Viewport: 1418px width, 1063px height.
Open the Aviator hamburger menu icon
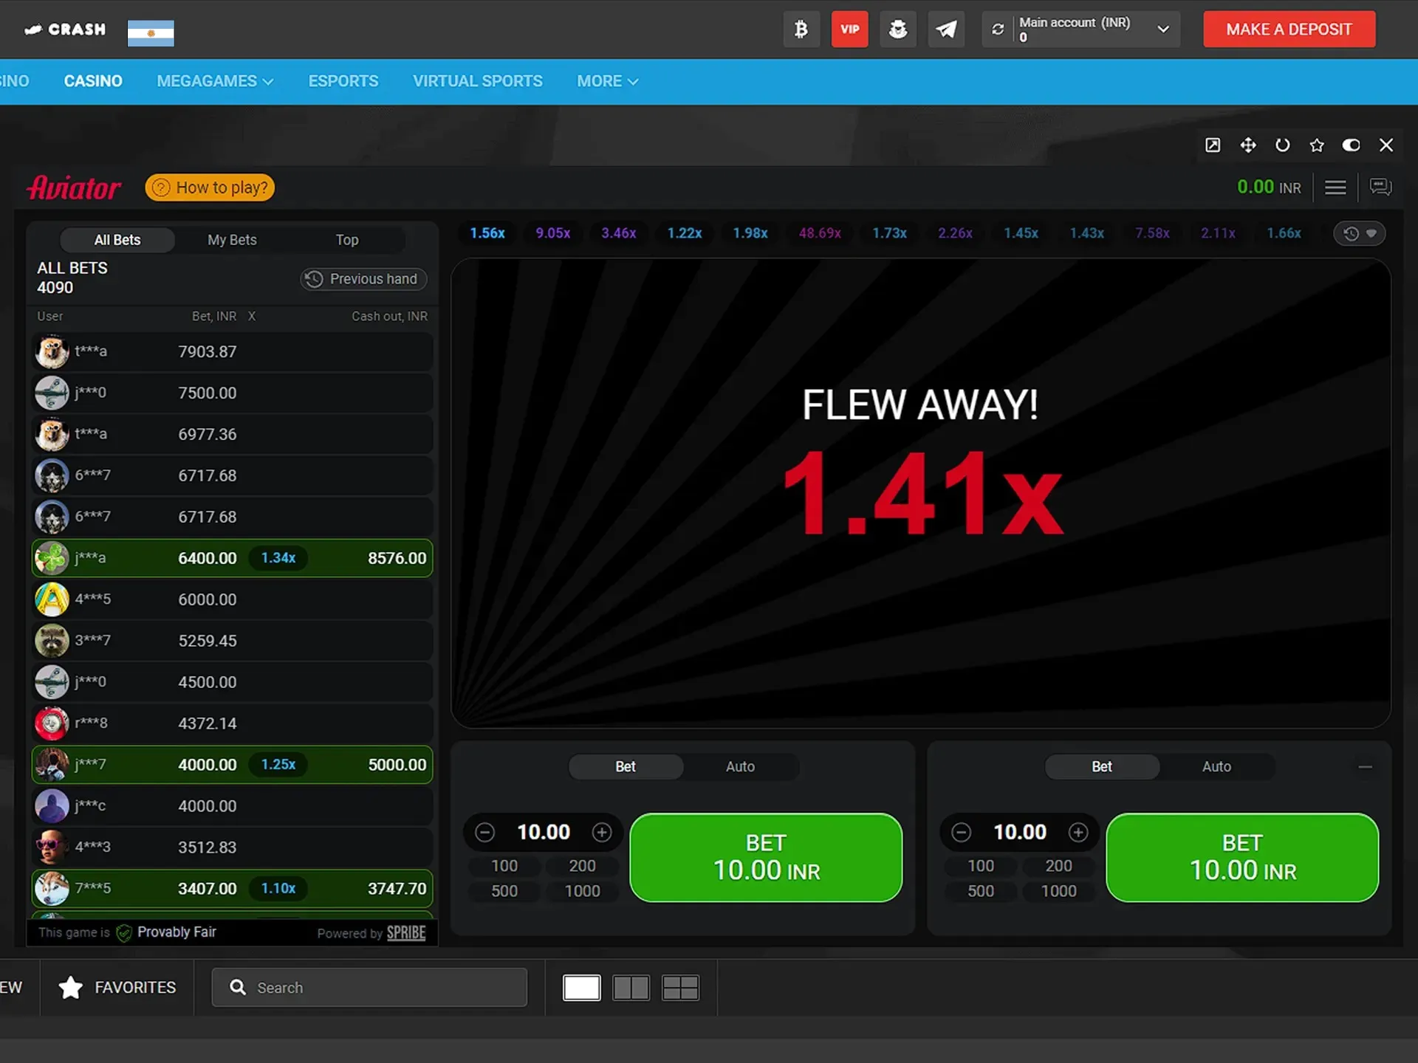(x=1335, y=187)
